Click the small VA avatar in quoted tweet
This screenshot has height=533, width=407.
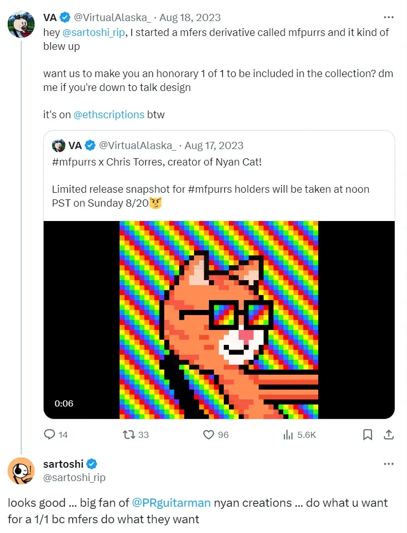(x=58, y=145)
